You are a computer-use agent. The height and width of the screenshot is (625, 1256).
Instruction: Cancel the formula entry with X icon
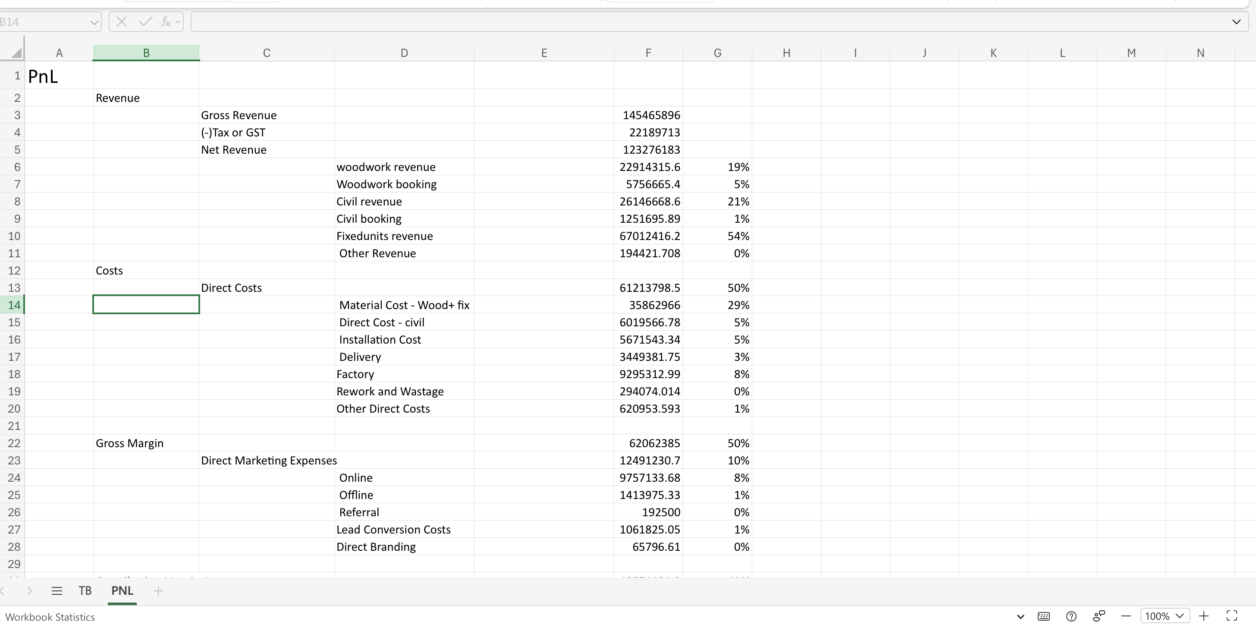tap(122, 22)
